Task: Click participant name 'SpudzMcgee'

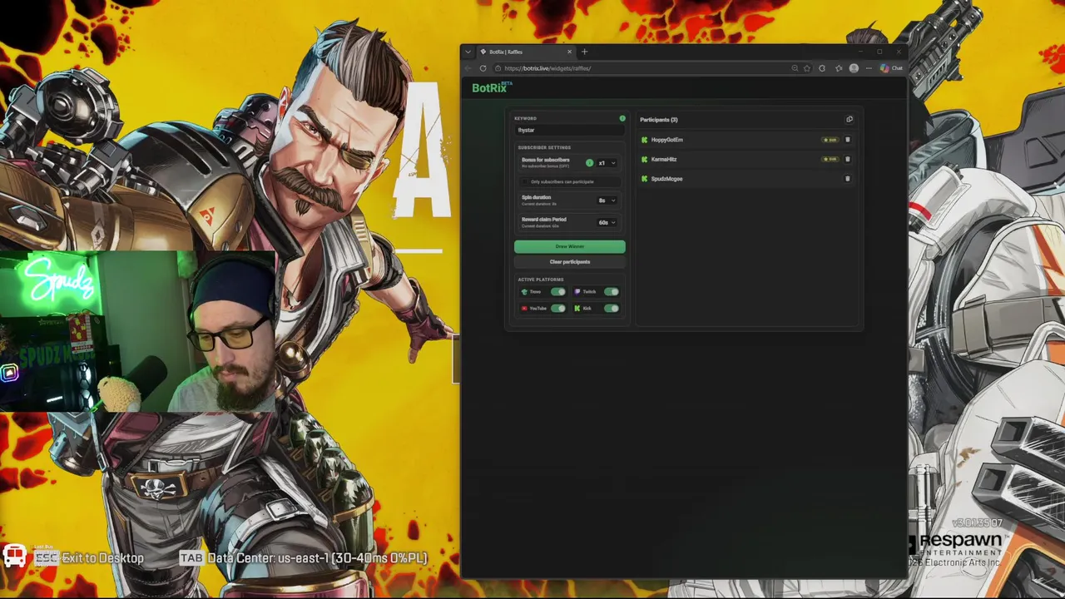Action: (667, 179)
